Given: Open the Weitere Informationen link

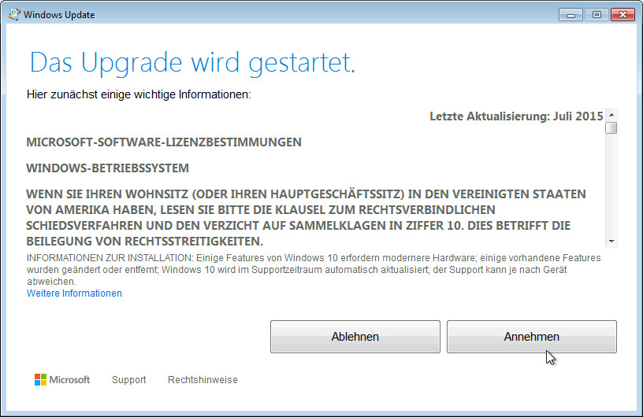Looking at the screenshot, I should coord(74,293).
